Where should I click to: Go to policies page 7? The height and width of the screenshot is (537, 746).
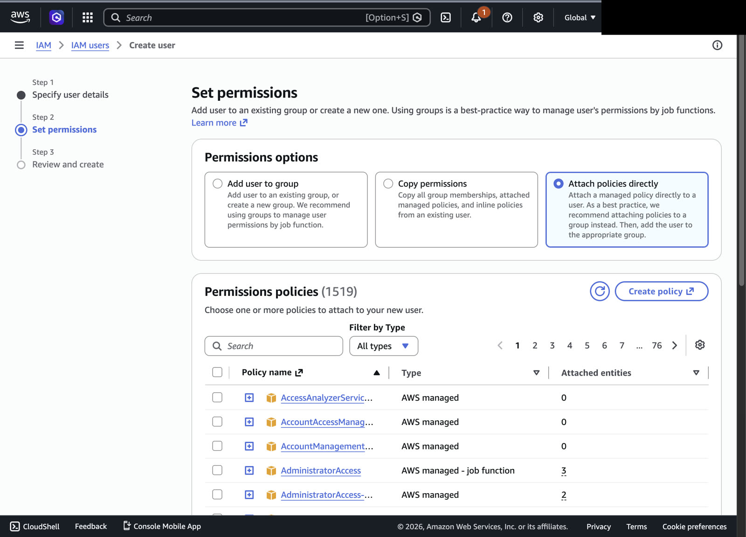click(x=622, y=345)
